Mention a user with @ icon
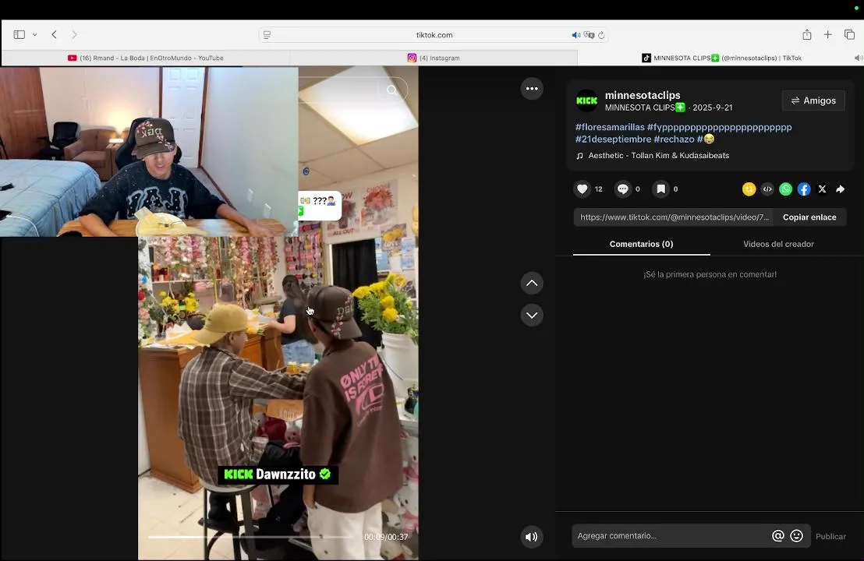The image size is (864, 561). (777, 535)
